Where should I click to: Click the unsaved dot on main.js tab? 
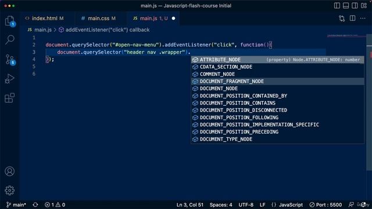173,18
